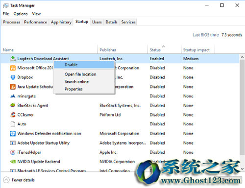
Task: Click the Apple Inc. publisher cell
Action: coord(108,152)
